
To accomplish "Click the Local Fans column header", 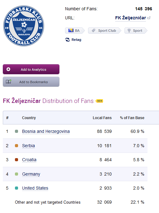I will [102, 118].
